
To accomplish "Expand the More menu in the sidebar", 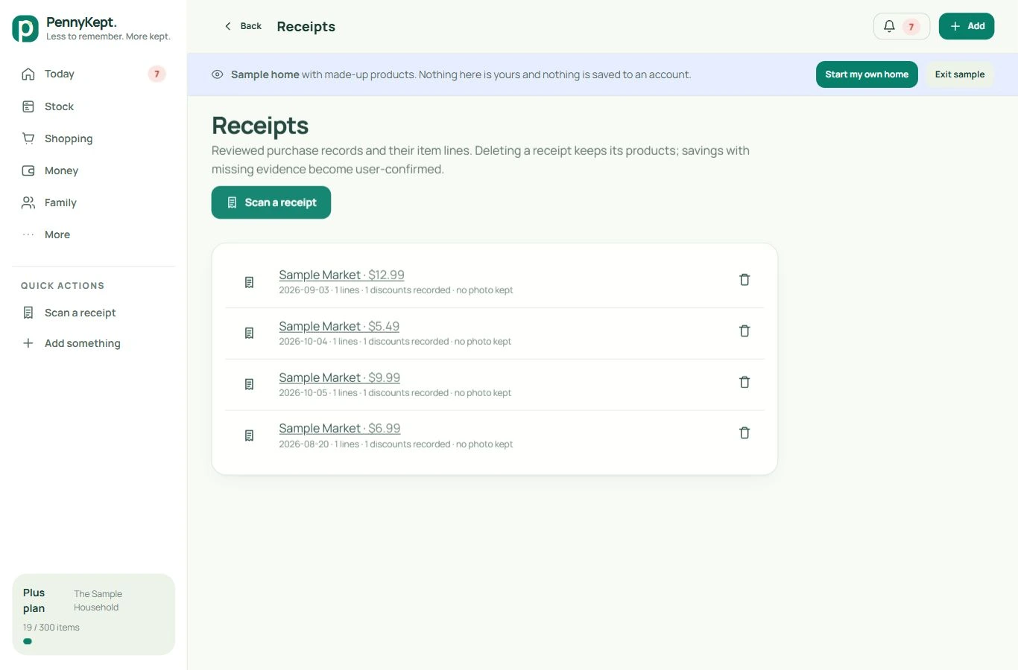I will click(x=94, y=234).
